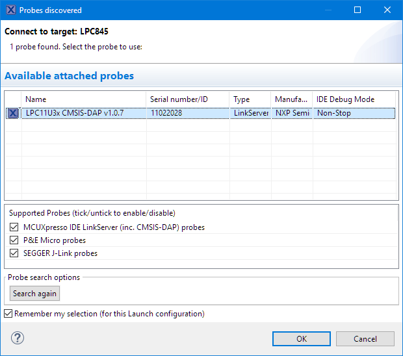Click serial number 11022028 cell
Screen dimensions: 403x356
click(187, 113)
